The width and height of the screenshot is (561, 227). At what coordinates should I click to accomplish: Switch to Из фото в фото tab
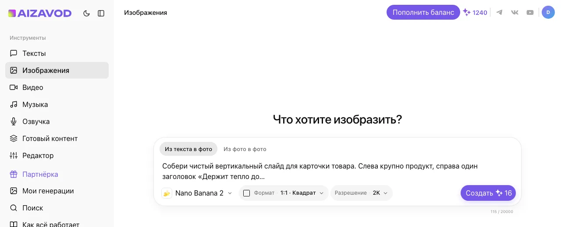click(x=245, y=149)
